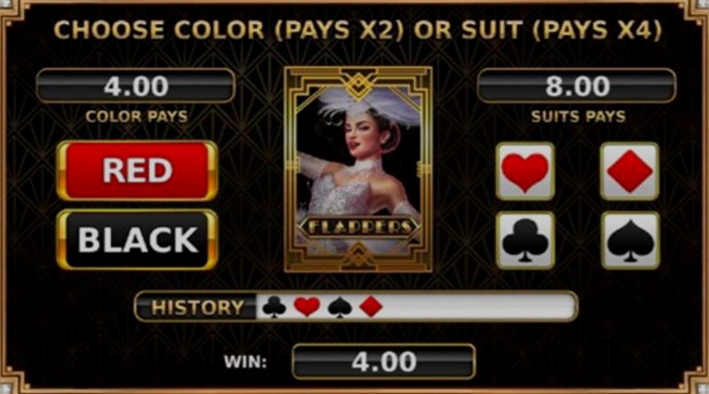Screen dimensions: 709x394
Task: Click the Choose Color or Suit heading
Action: click(357, 30)
